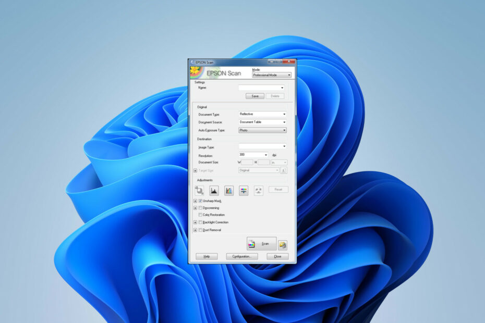Image resolution: width=485 pixels, height=323 pixels.
Task: Click the Auto Exposure adjustment icon
Action: click(199, 190)
